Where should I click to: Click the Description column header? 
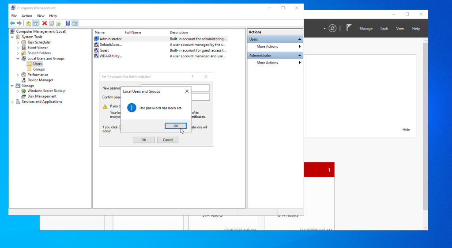tap(198, 32)
